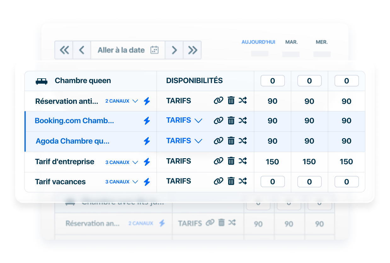Skip forward with the double right arrow
Viewport: 390px width, 263px height.
(x=192, y=50)
